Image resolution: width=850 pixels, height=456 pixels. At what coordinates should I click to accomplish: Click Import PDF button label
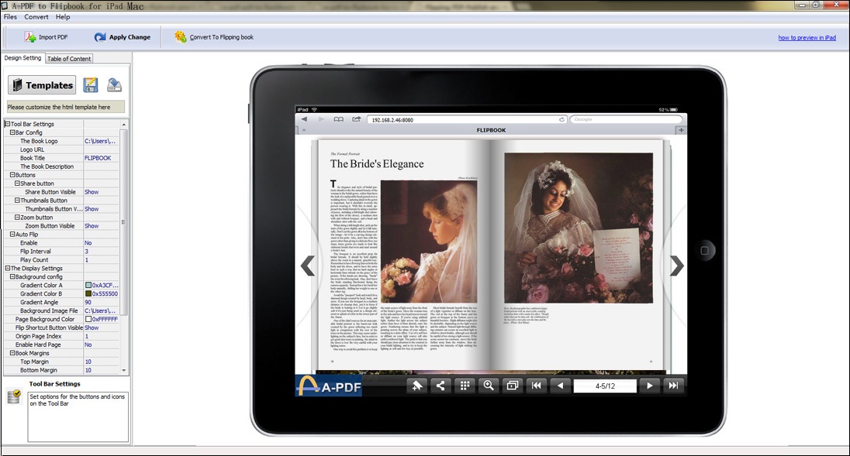coord(53,37)
